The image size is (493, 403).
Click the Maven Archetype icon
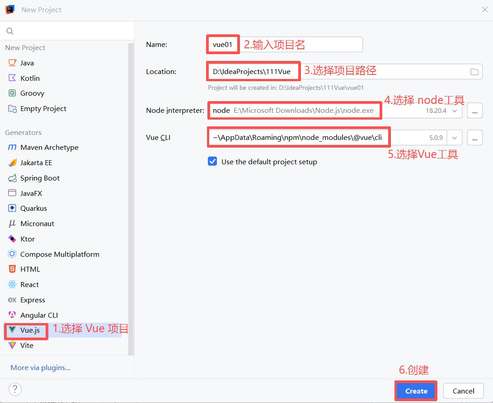(x=12, y=147)
